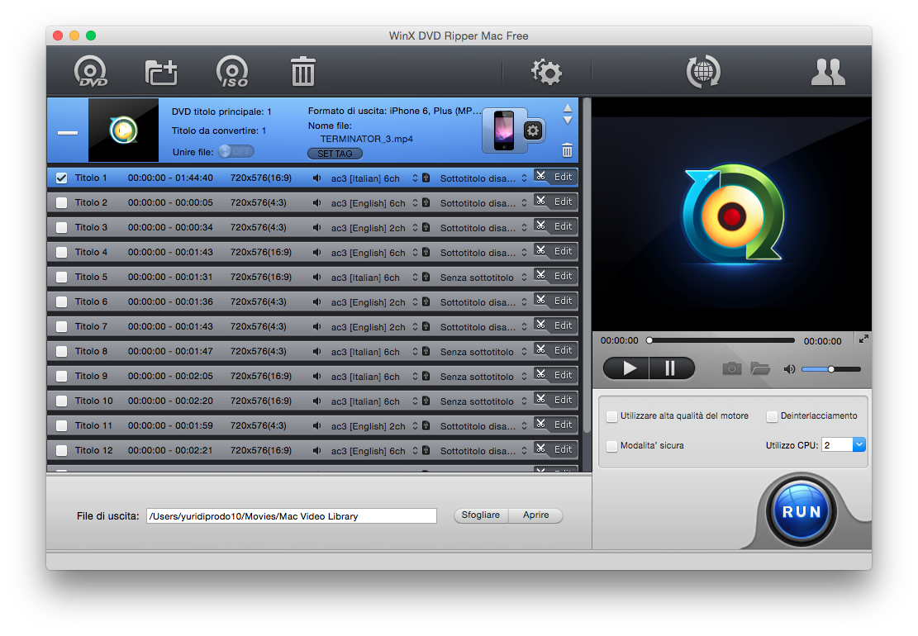This screenshot has height=636, width=918.
Task: Click the SET TAG button
Action: 335,154
